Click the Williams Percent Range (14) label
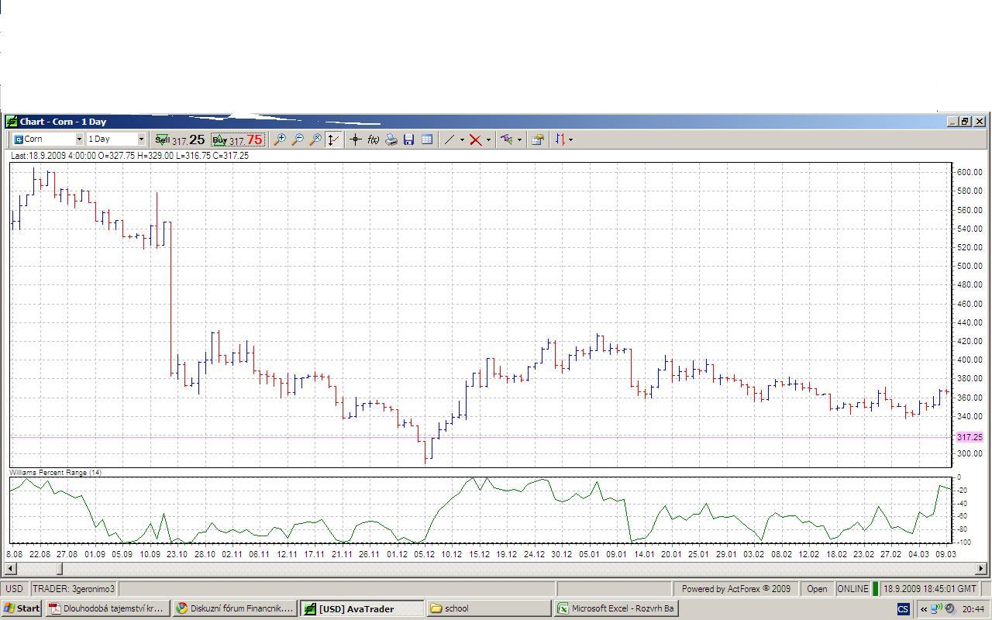Viewport: 992px width, 620px height. click(55, 472)
